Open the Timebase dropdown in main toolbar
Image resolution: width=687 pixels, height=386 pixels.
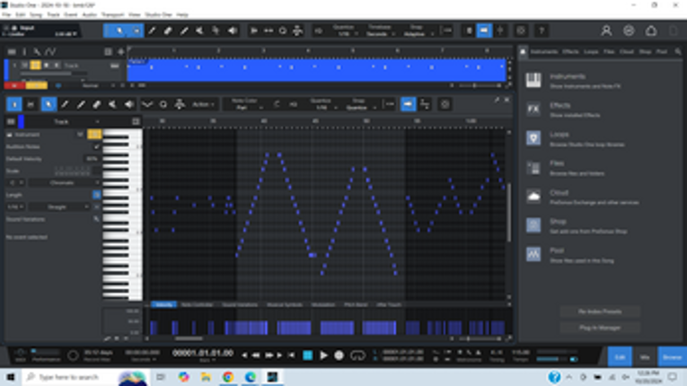[380, 31]
